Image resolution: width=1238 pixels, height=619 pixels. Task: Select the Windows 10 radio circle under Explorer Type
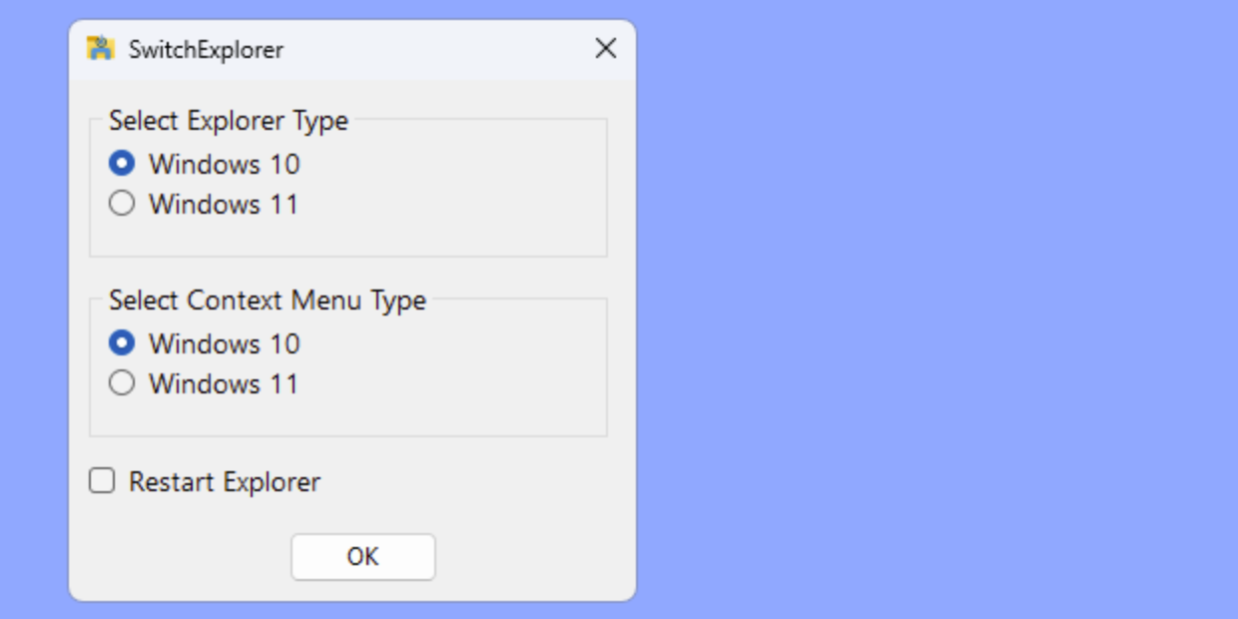pos(122,164)
